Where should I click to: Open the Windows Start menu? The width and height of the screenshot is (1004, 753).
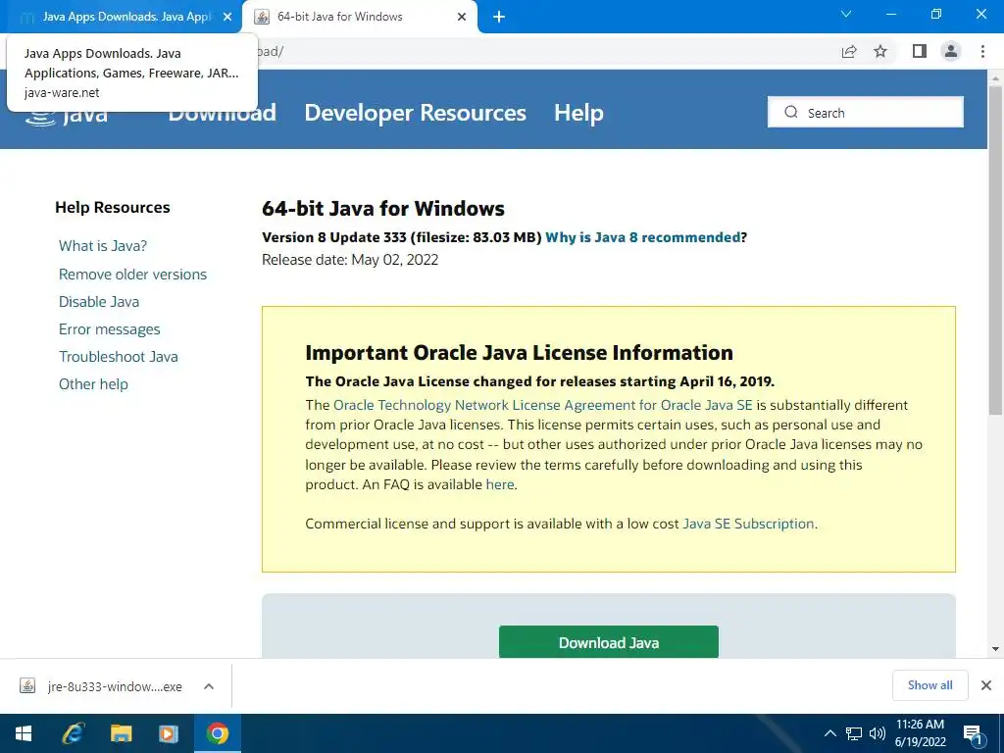[24, 733]
